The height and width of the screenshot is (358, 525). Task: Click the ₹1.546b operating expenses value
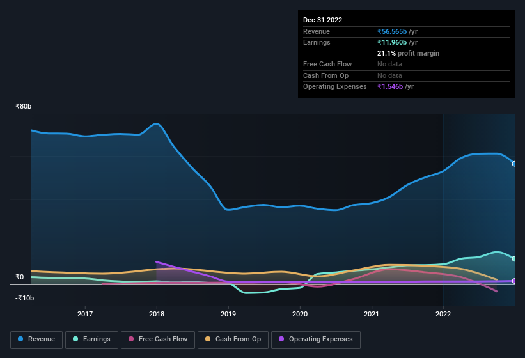click(x=390, y=86)
